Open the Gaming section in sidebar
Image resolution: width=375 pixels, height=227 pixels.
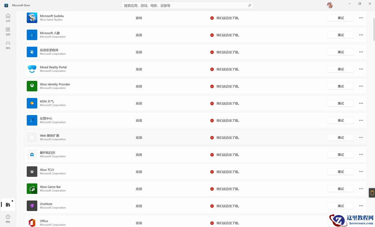point(8,45)
